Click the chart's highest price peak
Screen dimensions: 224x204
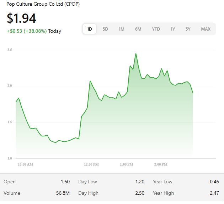pos(136,54)
